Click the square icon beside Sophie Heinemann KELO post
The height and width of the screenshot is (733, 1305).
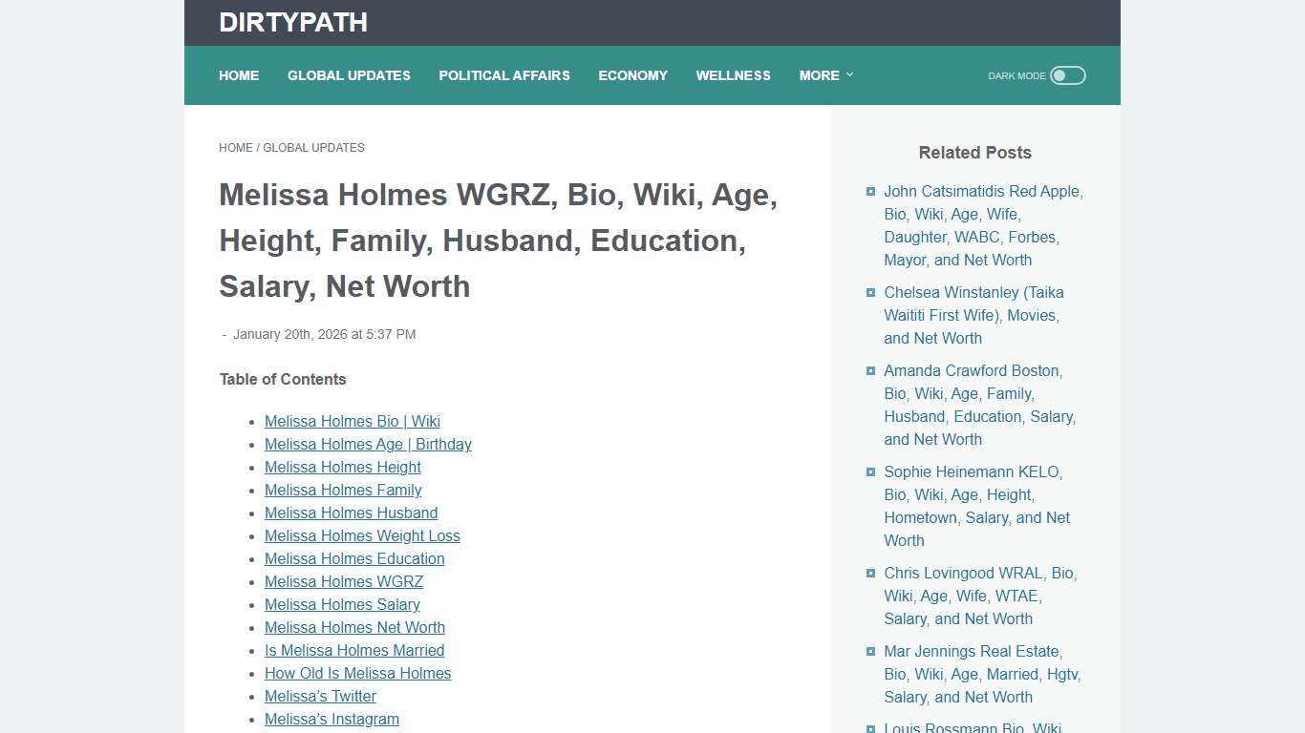tap(870, 471)
